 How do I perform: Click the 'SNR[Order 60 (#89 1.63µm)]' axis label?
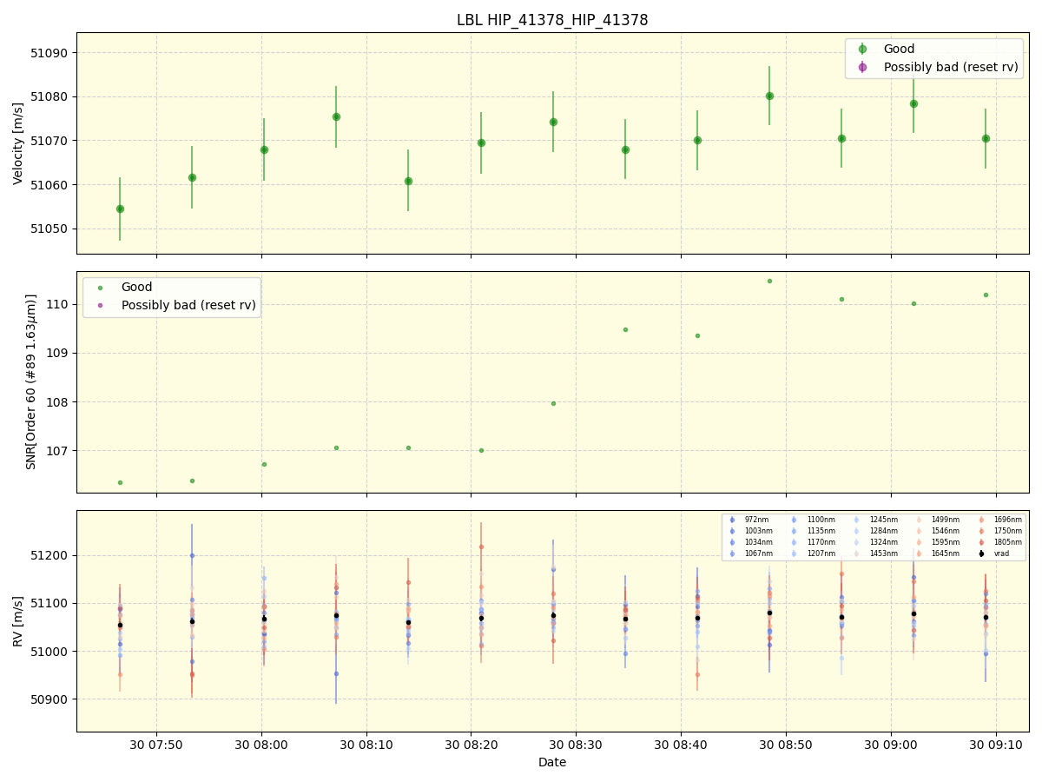tap(31, 381)
